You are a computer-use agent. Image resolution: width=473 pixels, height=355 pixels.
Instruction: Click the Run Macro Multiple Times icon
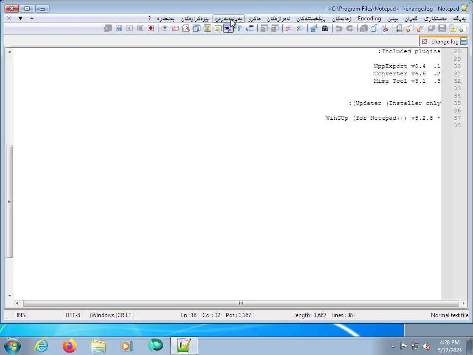pos(119,28)
